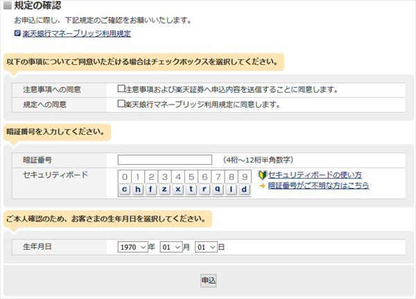Click the beginner mark icon beside セキュリティボードの使い方
This screenshot has width=416, height=299.
pyautogui.click(x=262, y=175)
